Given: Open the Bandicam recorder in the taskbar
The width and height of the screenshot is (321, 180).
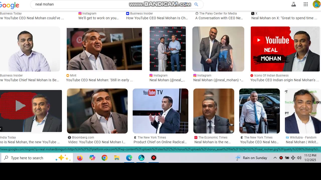Looking at the screenshot, I should coord(153,158).
